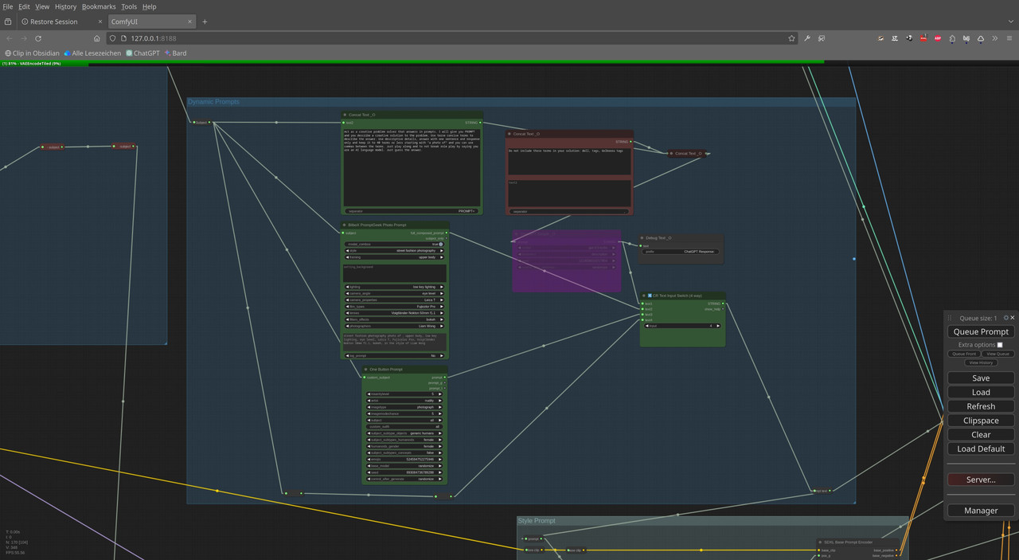1019x560 pixels.
Task: Open the File menu
Action: pos(8,6)
